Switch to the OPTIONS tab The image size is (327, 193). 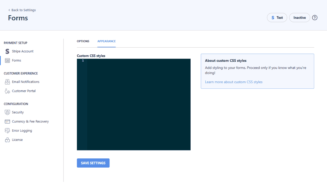point(83,41)
